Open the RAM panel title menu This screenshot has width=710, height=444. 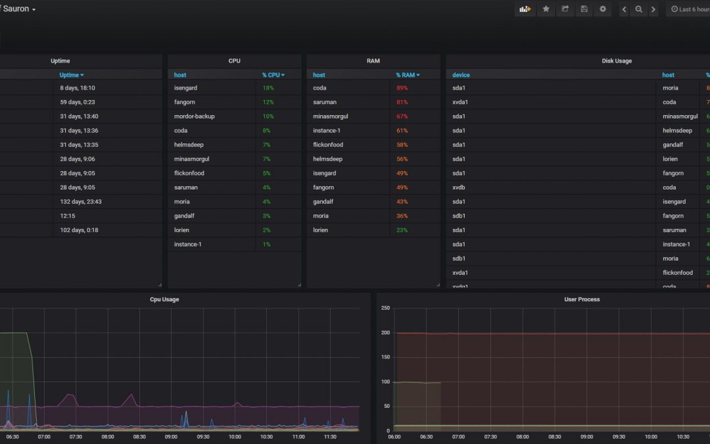373,61
